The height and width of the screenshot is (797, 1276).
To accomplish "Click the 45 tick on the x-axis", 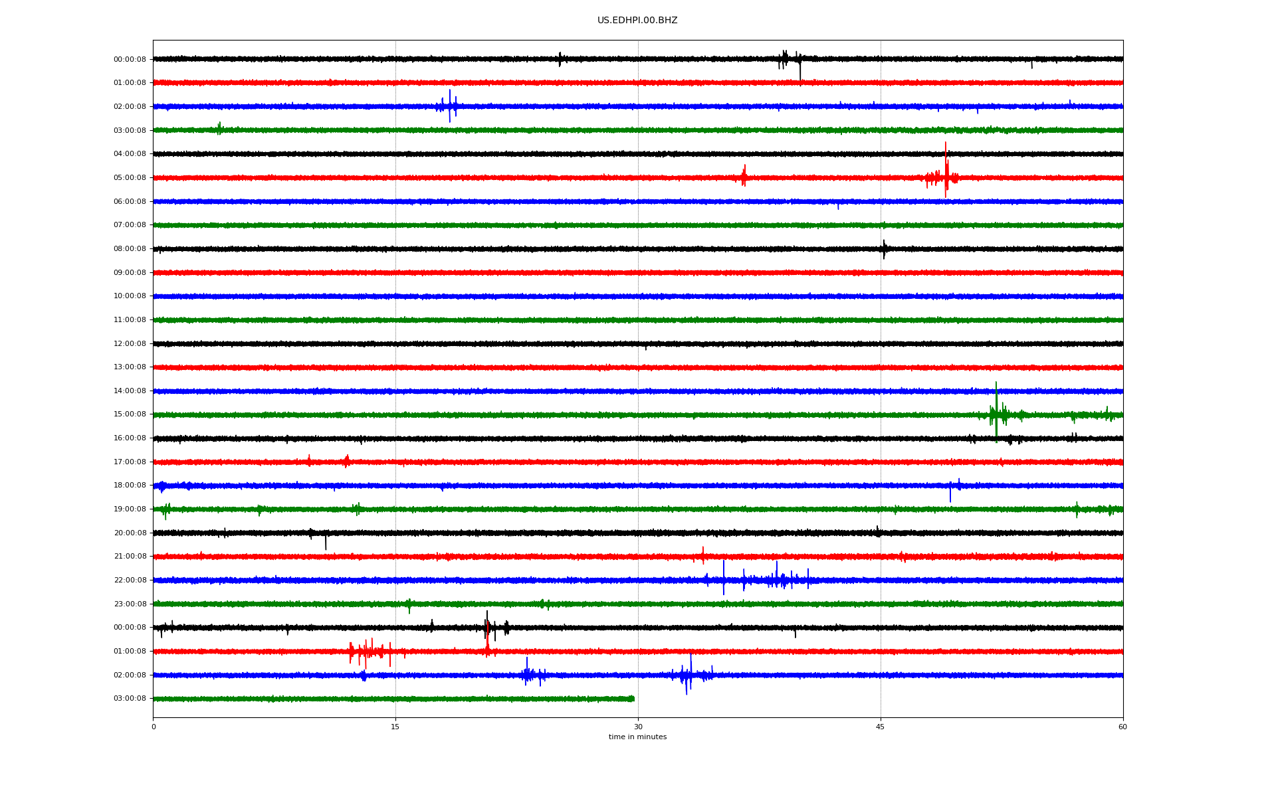I will point(881,727).
